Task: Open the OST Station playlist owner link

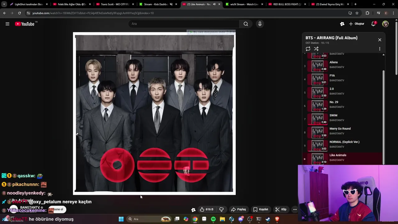Action: click(x=312, y=43)
